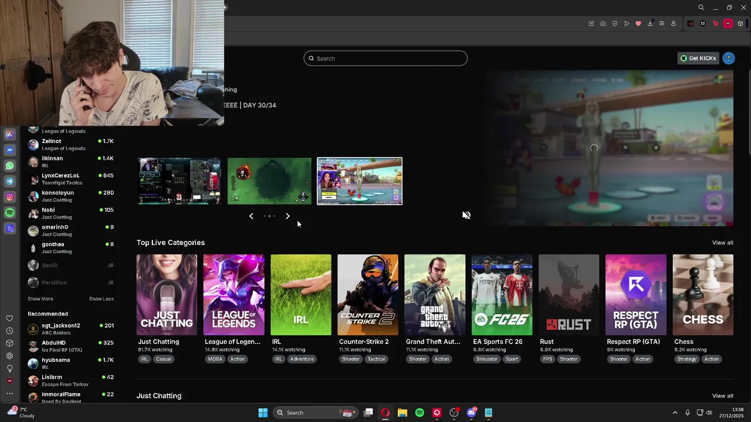Select the first featured stream thumbnail

point(179,181)
